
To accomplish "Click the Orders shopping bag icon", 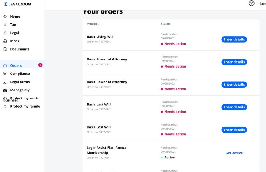I will click(5, 65).
